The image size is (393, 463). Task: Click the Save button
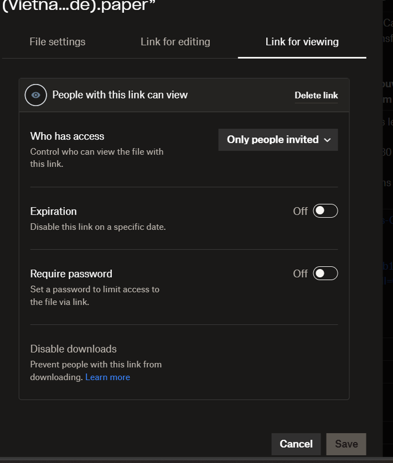click(346, 444)
